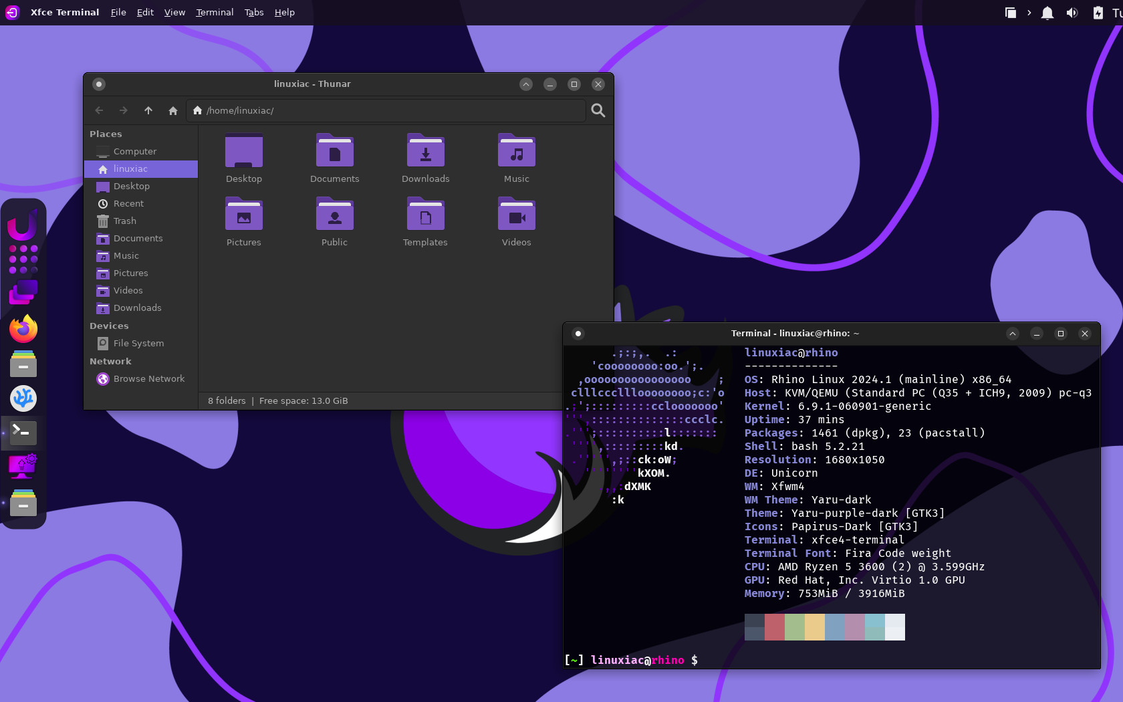Select Pictures in Places sidebar
The width and height of the screenshot is (1123, 702).
coord(141,273)
